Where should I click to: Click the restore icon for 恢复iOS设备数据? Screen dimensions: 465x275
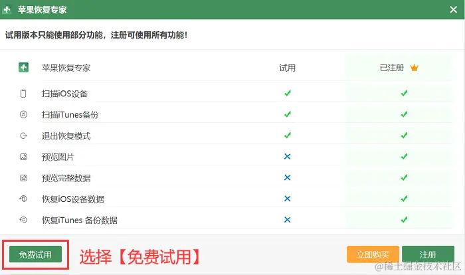tap(23, 199)
